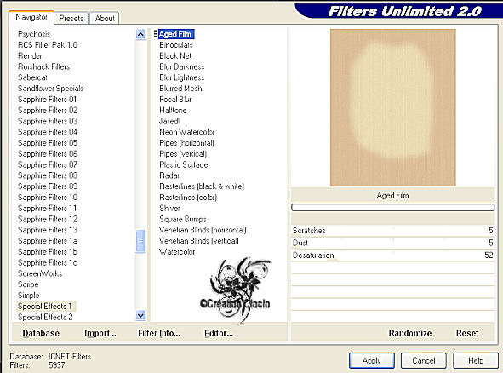Adjust the Scratches slider
This screenshot has height=373, width=503.
(x=392, y=231)
